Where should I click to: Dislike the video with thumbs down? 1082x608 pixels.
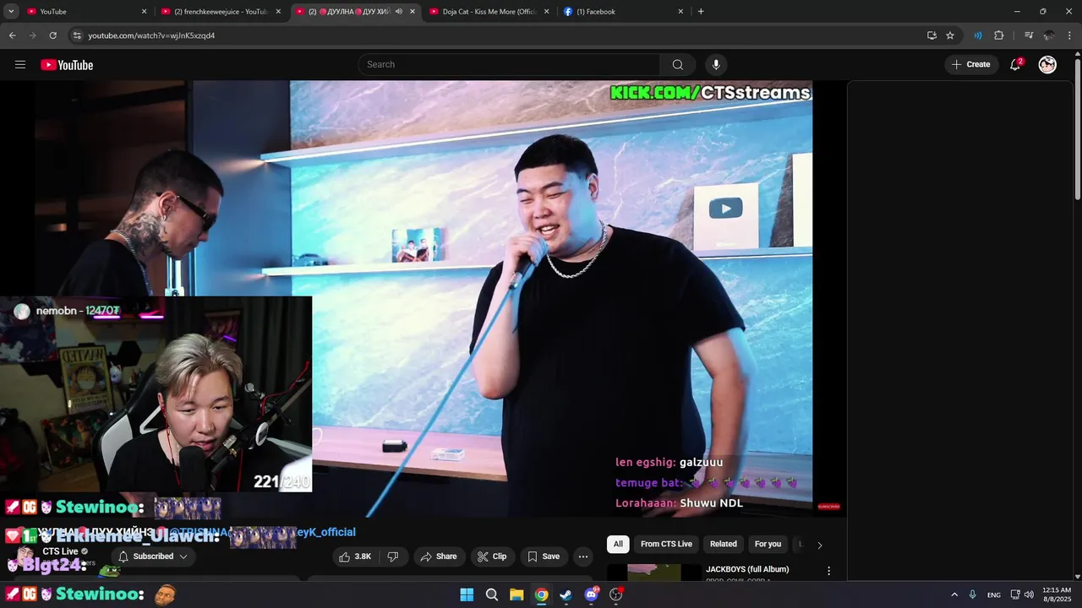click(393, 556)
